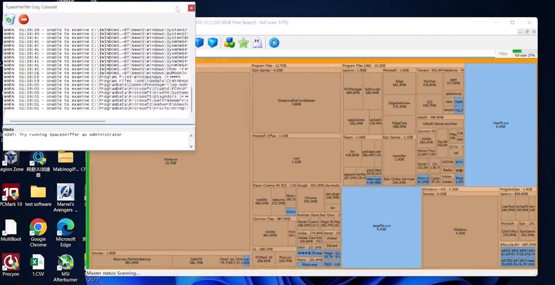Click the right blue cube toolbar icon

click(213, 43)
